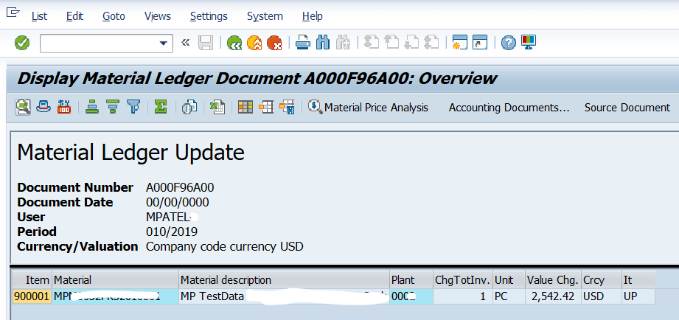679x320 pixels.
Task: Click the Print icon in the system toolbar
Action: pos(303,44)
